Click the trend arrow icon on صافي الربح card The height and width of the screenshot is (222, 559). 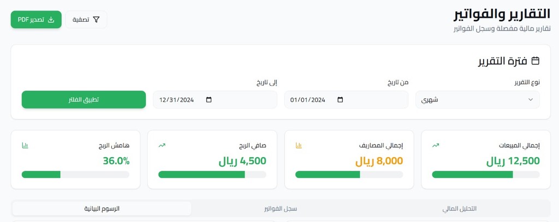(162, 146)
